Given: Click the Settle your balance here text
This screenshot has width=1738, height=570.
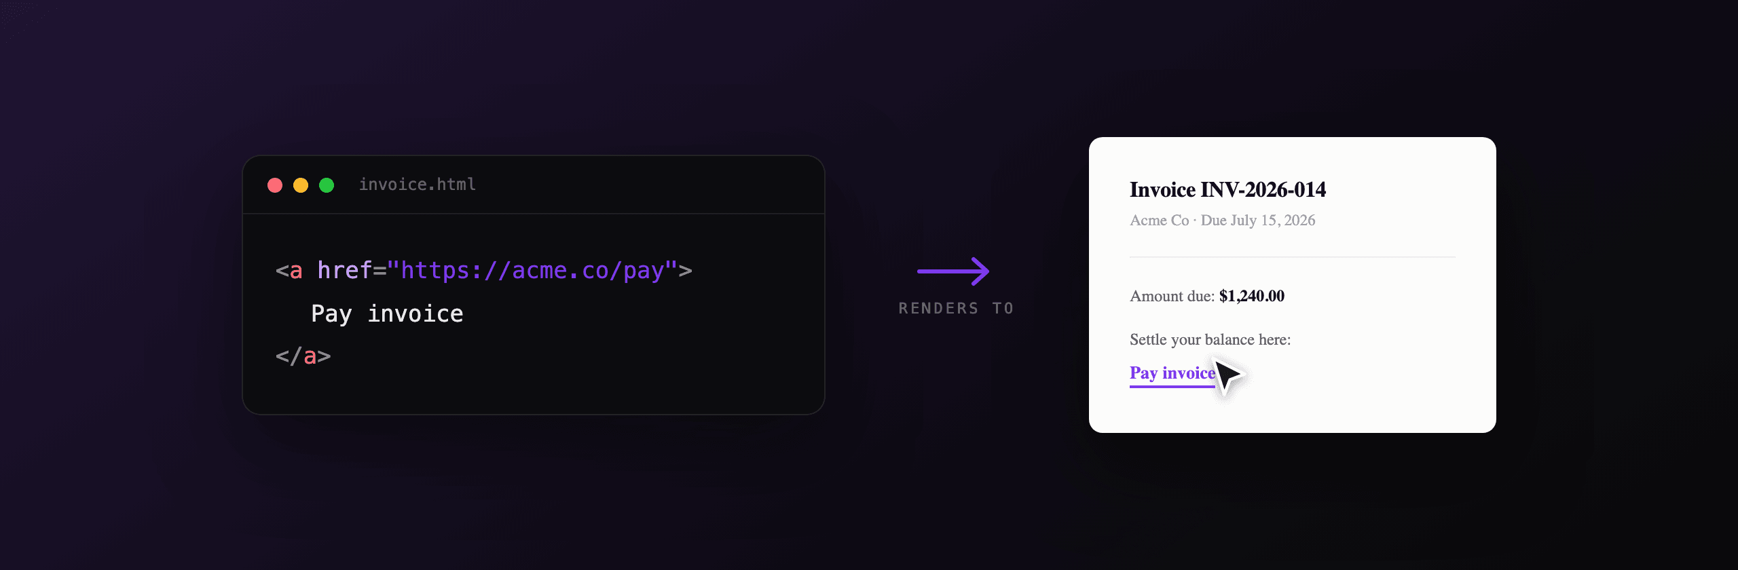Looking at the screenshot, I should (1210, 339).
